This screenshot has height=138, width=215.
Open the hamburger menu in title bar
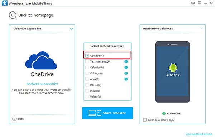point(199,3)
